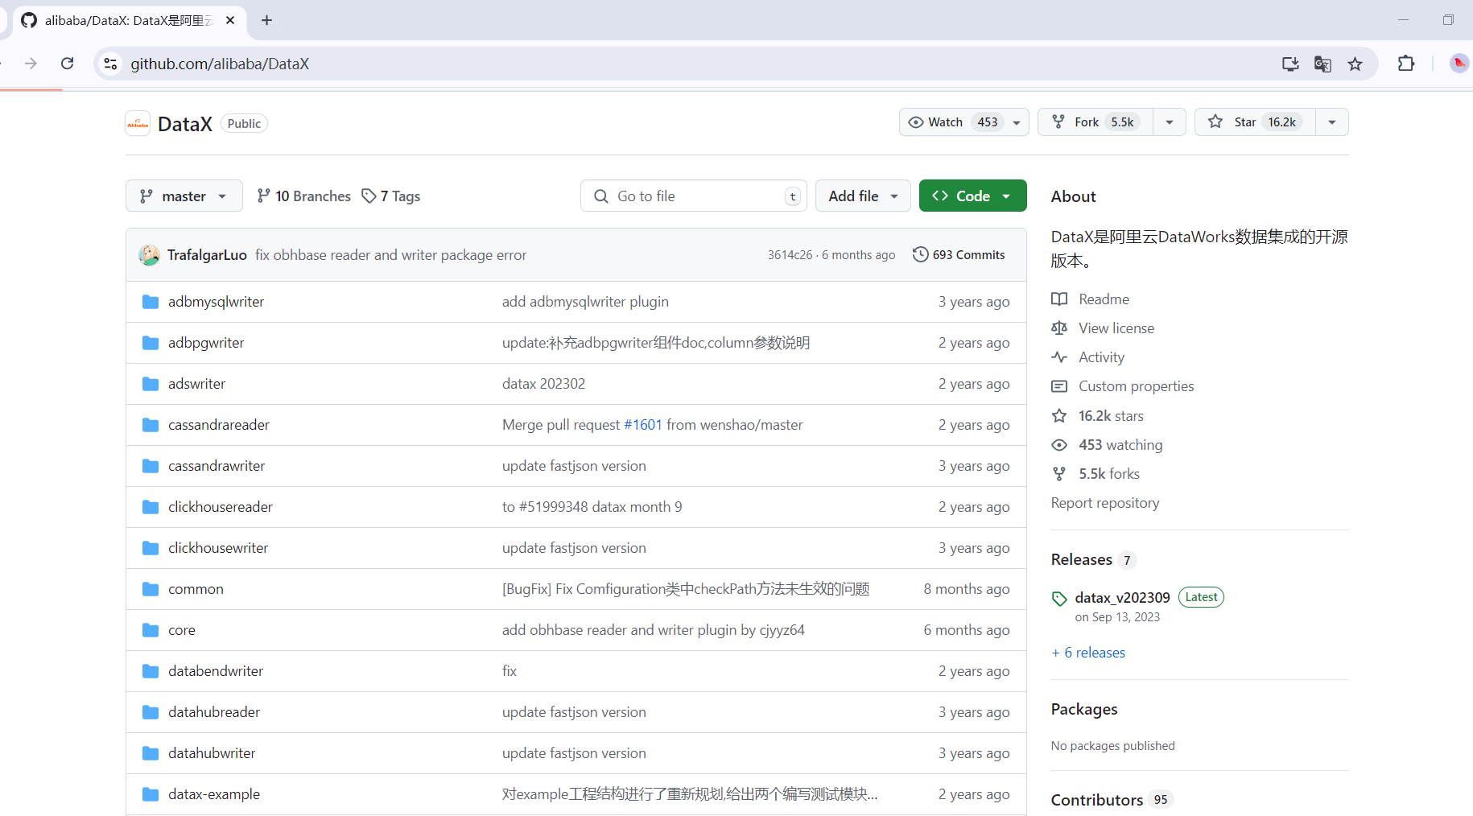This screenshot has width=1473, height=816.
Task: Click the browser address bar URL
Action: [x=220, y=64]
